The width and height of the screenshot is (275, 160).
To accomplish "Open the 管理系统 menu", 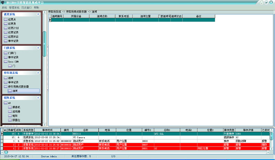I will 14,7.
